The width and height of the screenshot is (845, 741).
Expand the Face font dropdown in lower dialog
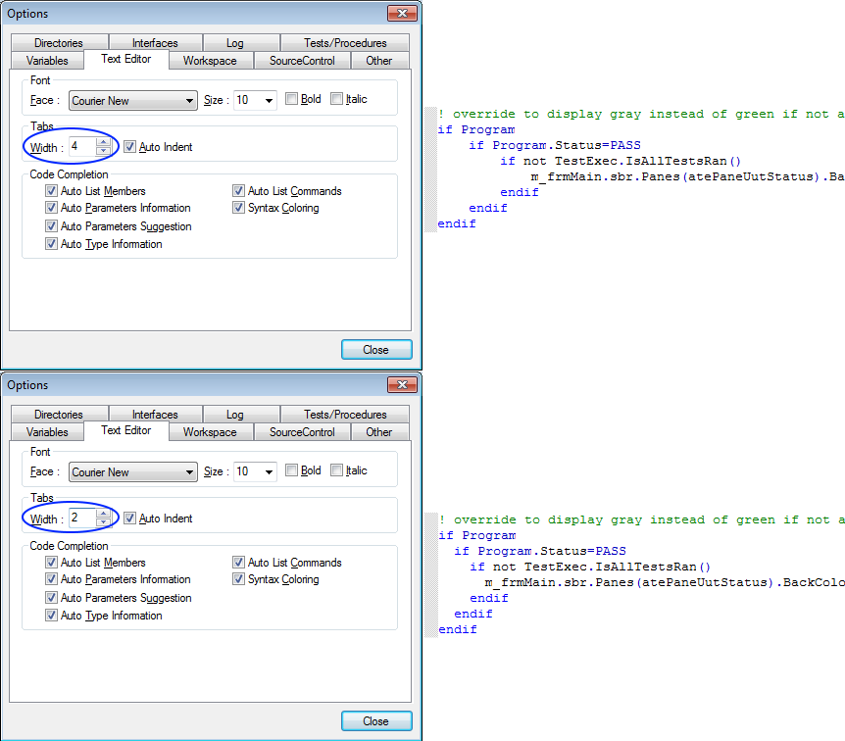[189, 472]
